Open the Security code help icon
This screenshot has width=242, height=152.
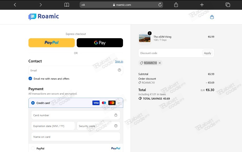116,126
